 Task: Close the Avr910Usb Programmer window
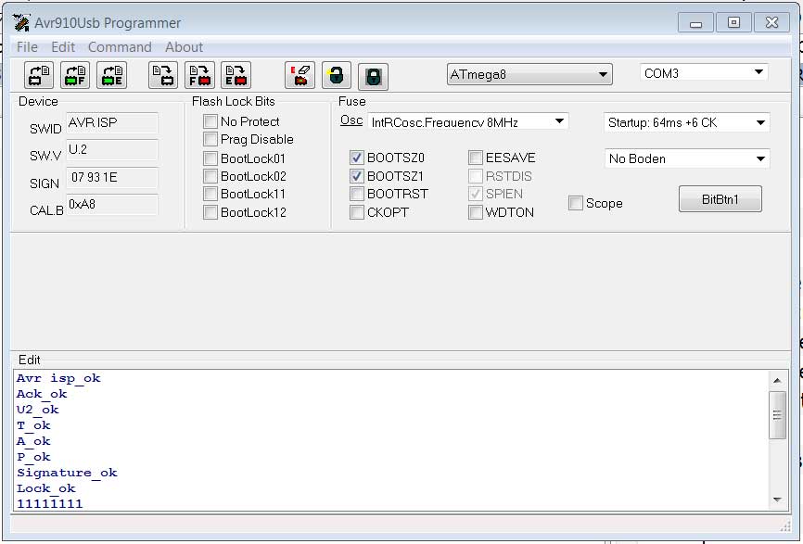[771, 23]
